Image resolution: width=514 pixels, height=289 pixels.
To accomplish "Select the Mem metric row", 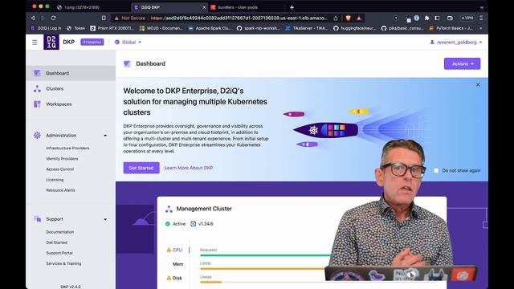I will (177, 264).
